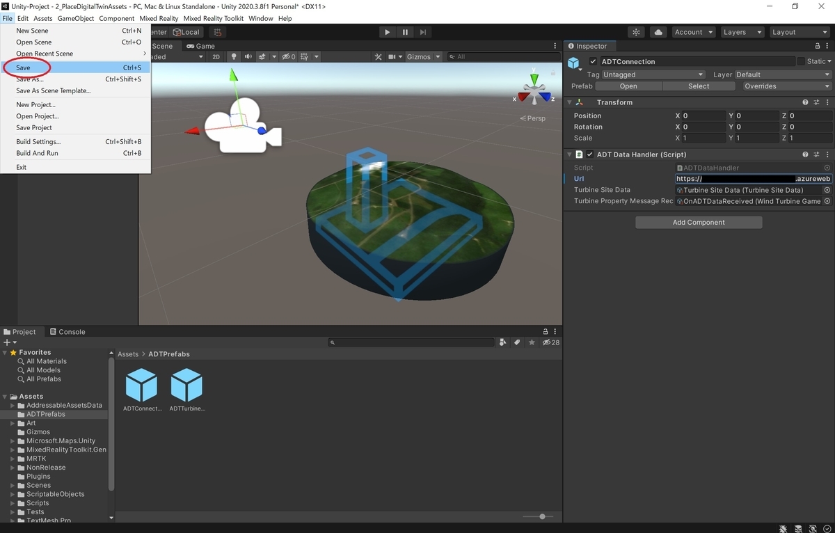The image size is (835, 533).
Task: Open ADT Data Handler presets icon
Action: pyautogui.click(x=816, y=154)
